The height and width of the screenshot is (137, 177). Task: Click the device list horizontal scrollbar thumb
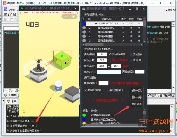pyautogui.click(x=94, y=45)
